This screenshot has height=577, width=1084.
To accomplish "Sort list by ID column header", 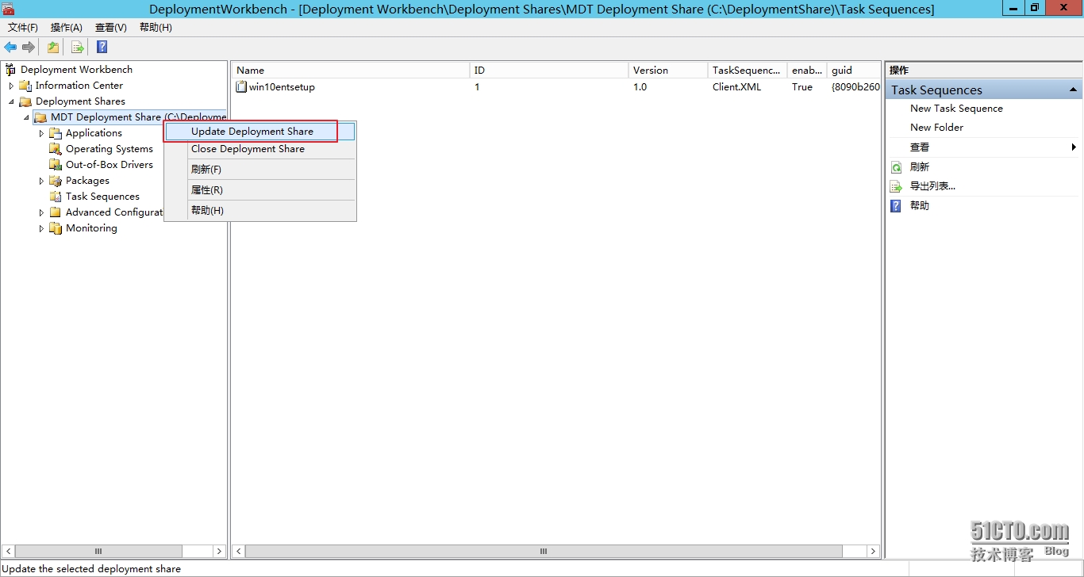I will tap(549, 71).
